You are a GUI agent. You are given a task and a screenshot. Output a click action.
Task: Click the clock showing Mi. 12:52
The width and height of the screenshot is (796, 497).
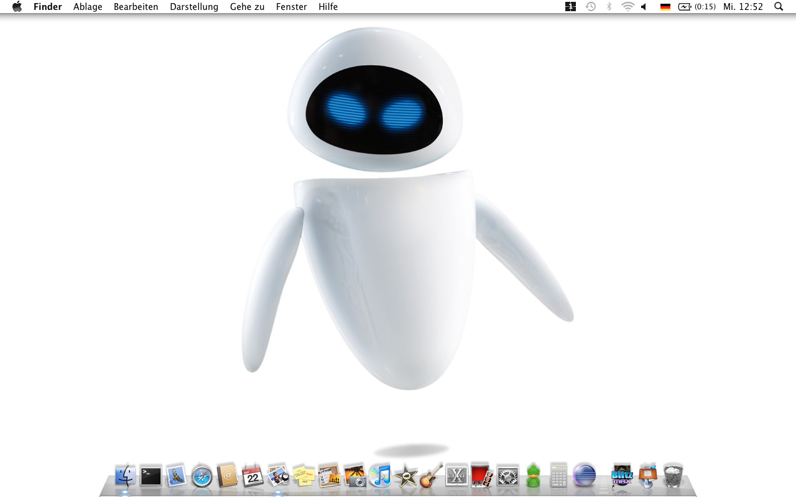click(743, 7)
